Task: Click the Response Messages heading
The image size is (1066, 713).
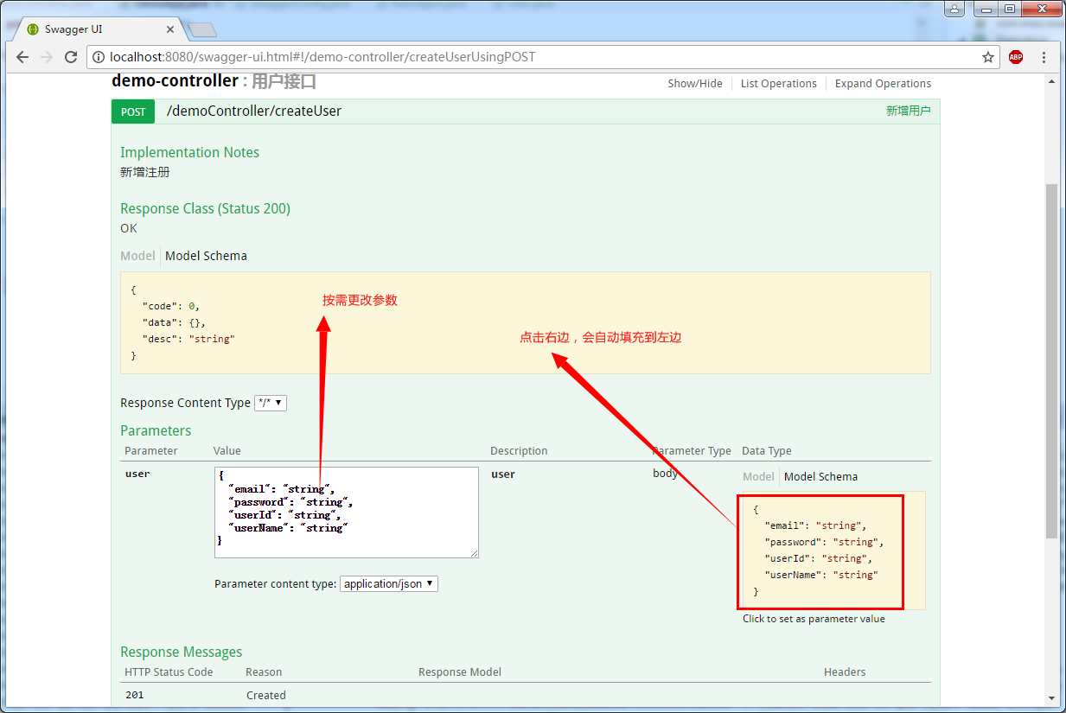Action: (x=181, y=652)
